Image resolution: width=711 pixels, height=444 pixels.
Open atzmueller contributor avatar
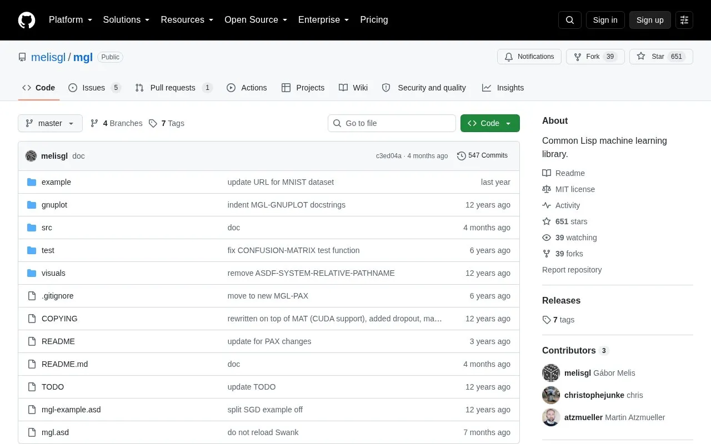pos(551,417)
